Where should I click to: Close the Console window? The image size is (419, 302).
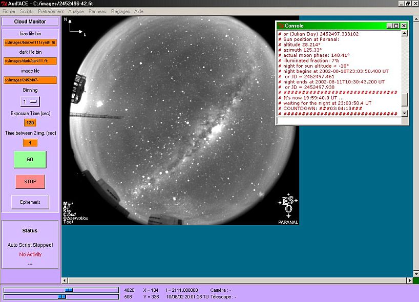pyautogui.click(x=404, y=26)
